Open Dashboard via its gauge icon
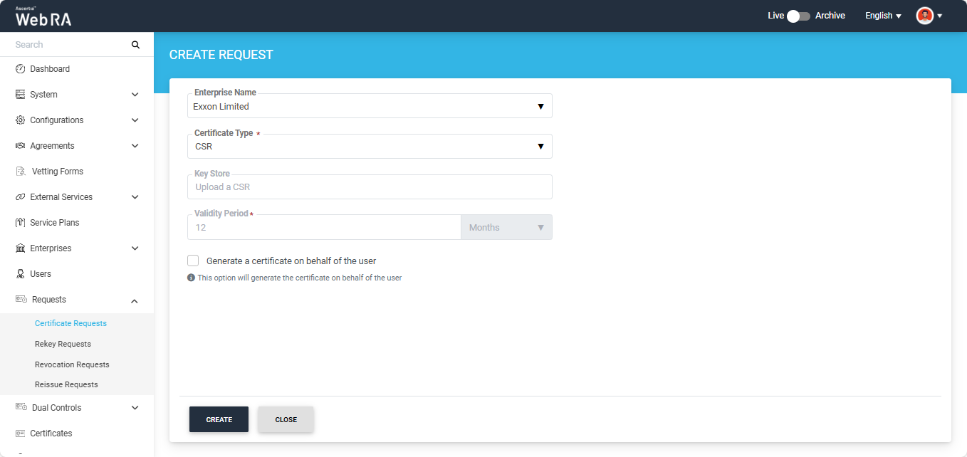Viewport: 967px width, 457px height. coord(20,69)
